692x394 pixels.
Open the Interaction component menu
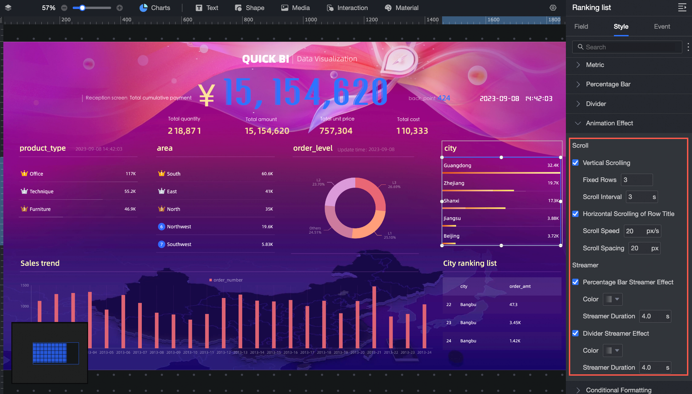pyautogui.click(x=347, y=8)
